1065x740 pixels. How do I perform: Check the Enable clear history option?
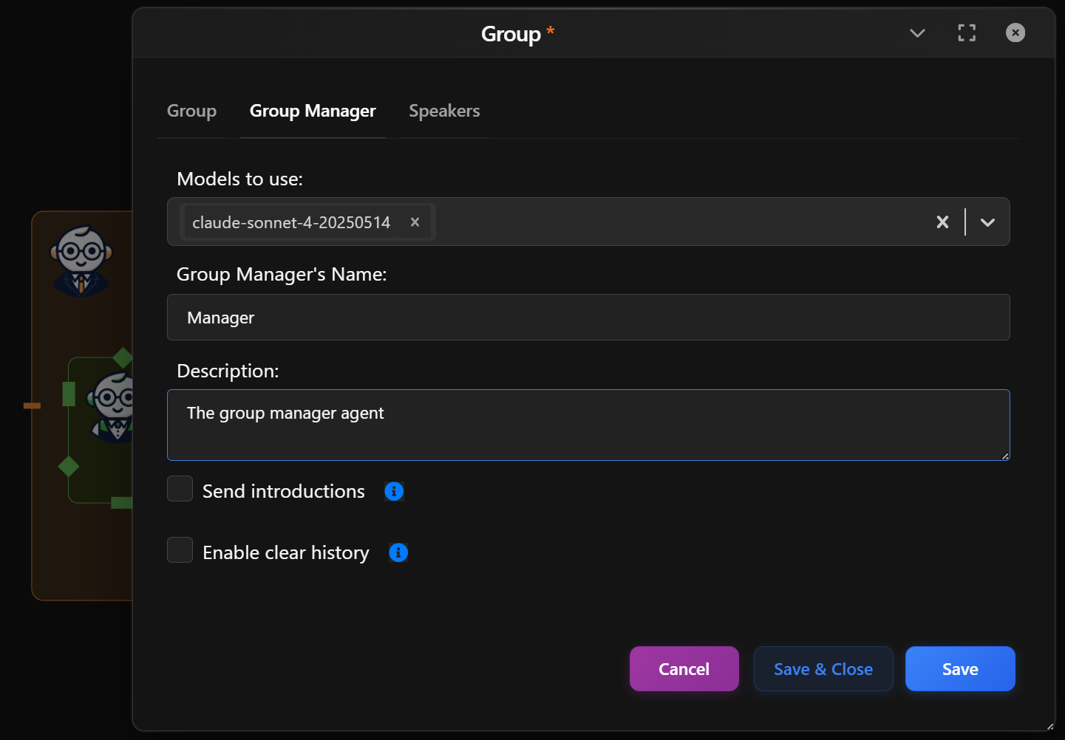(180, 550)
